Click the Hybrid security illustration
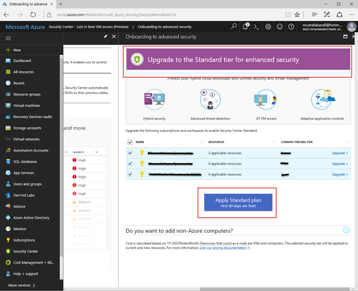Screen dimensions: 358x291 154,100
